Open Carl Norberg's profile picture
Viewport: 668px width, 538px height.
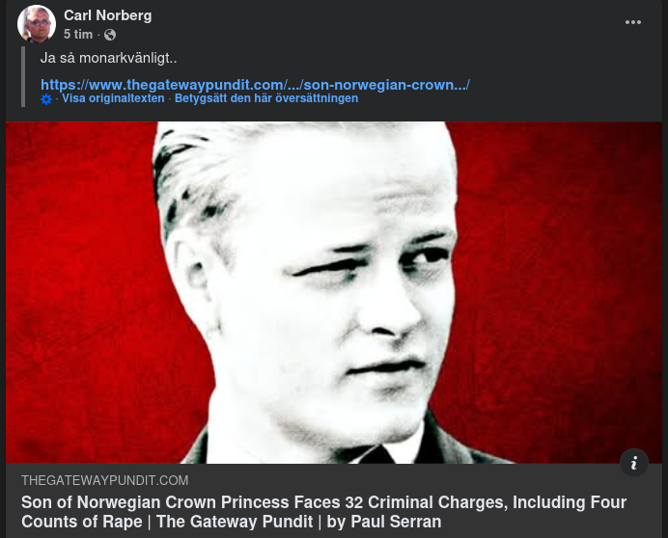pos(37,24)
